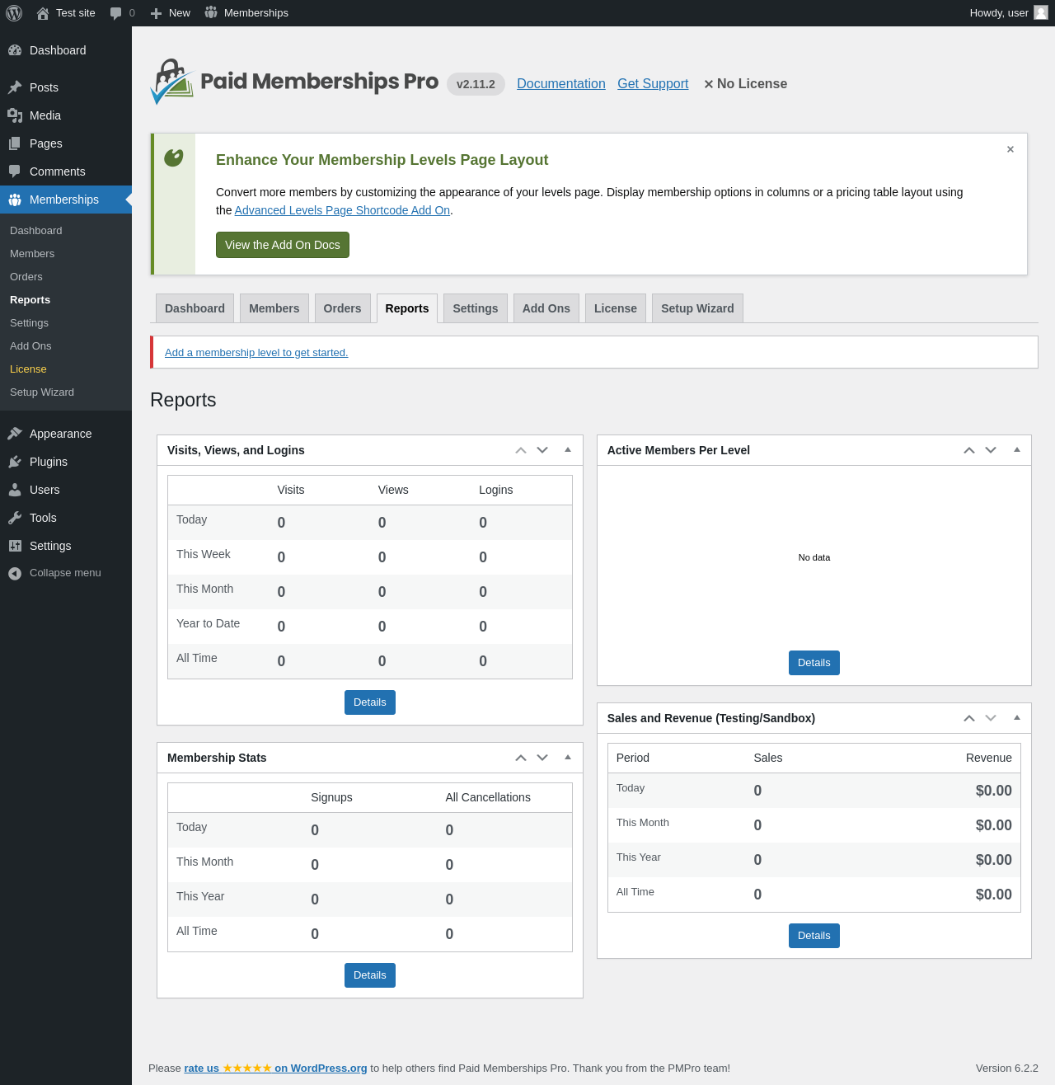This screenshot has width=1055, height=1085.
Task: Open Media icon in sidebar
Action: click(15, 115)
